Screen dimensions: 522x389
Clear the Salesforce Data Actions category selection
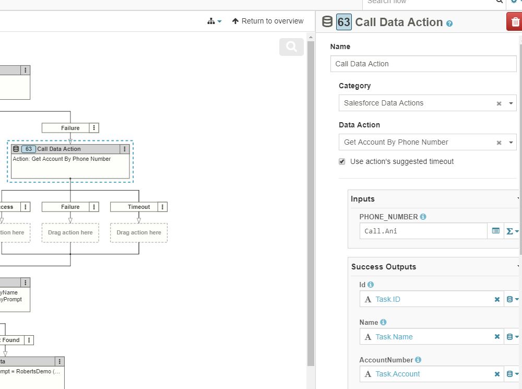[499, 103]
